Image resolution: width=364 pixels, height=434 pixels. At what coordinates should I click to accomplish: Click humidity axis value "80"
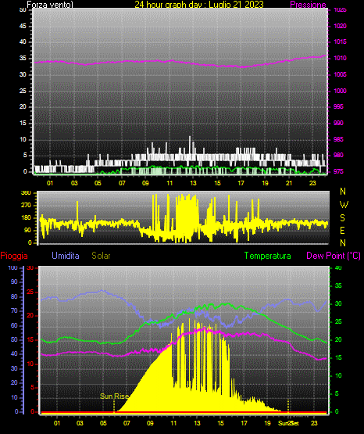point(14,296)
